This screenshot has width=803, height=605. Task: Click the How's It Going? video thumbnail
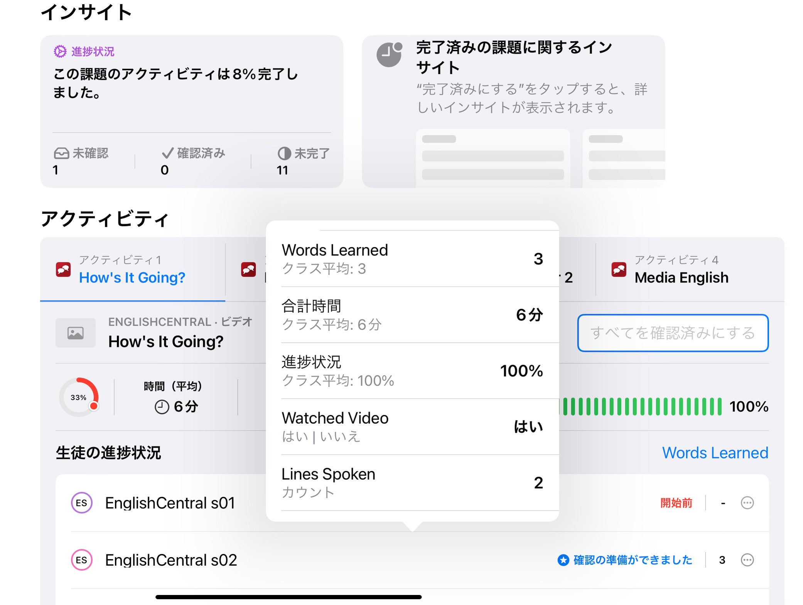(x=76, y=333)
